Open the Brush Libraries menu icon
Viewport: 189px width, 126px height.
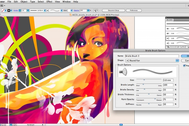(x=169, y=47)
